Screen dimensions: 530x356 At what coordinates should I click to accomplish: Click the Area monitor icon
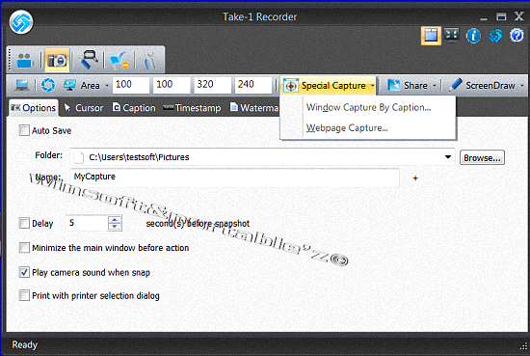69,85
